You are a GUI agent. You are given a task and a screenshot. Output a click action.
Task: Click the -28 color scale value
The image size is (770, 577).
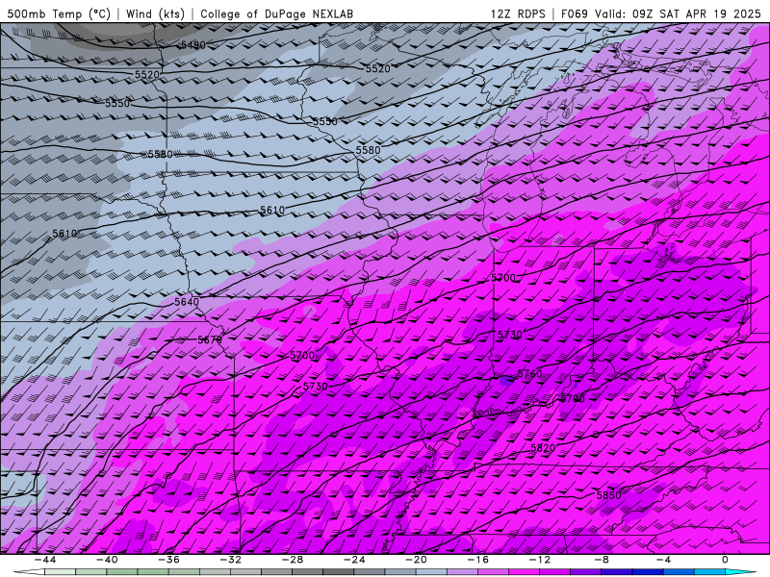coord(293,560)
